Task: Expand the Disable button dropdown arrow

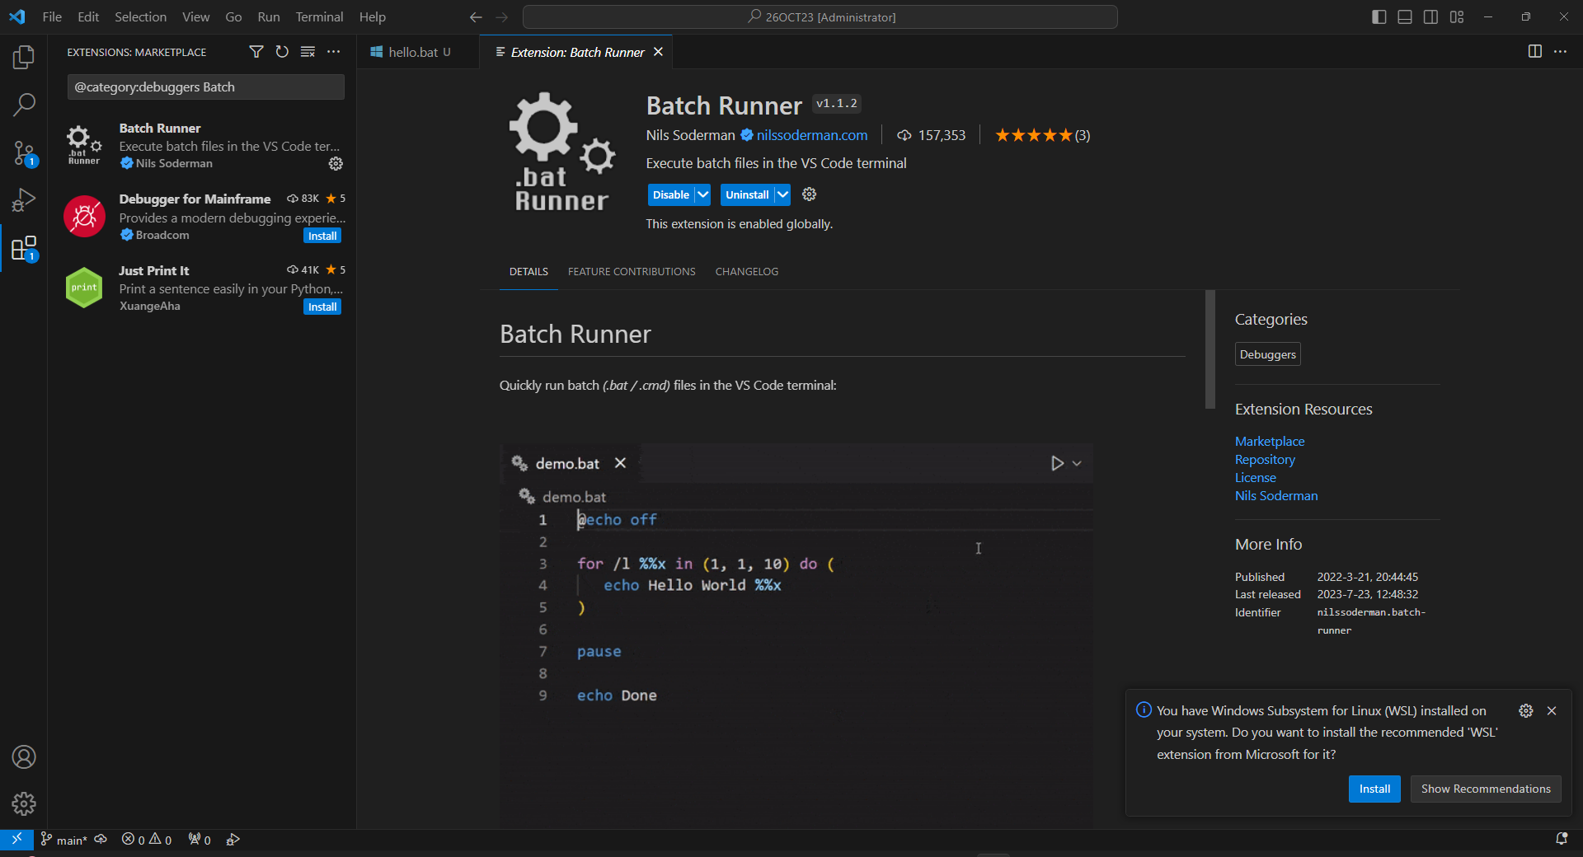Action: 702,194
